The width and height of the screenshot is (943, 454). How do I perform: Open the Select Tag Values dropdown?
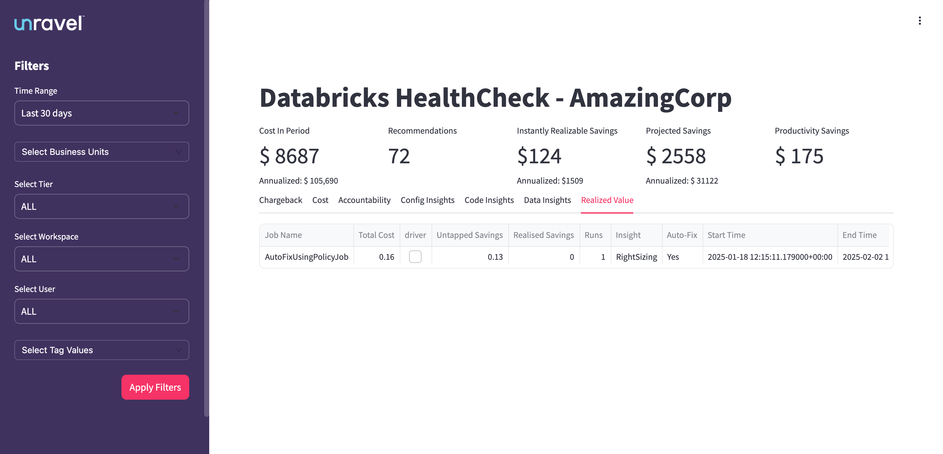[101, 350]
